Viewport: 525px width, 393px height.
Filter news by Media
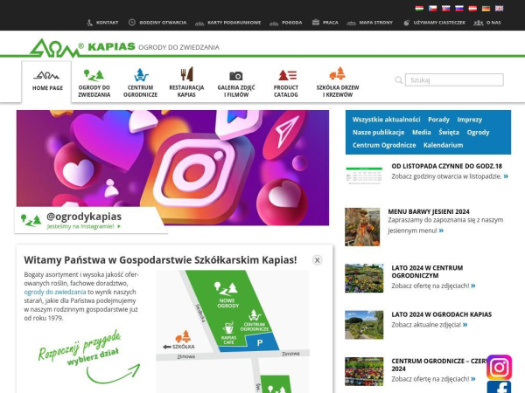coord(422,133)
